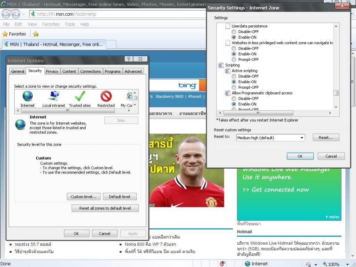This screenshot has width=356, height=267.
Task: Click the Bing logo on MSN page
Action: click(187, 86)
